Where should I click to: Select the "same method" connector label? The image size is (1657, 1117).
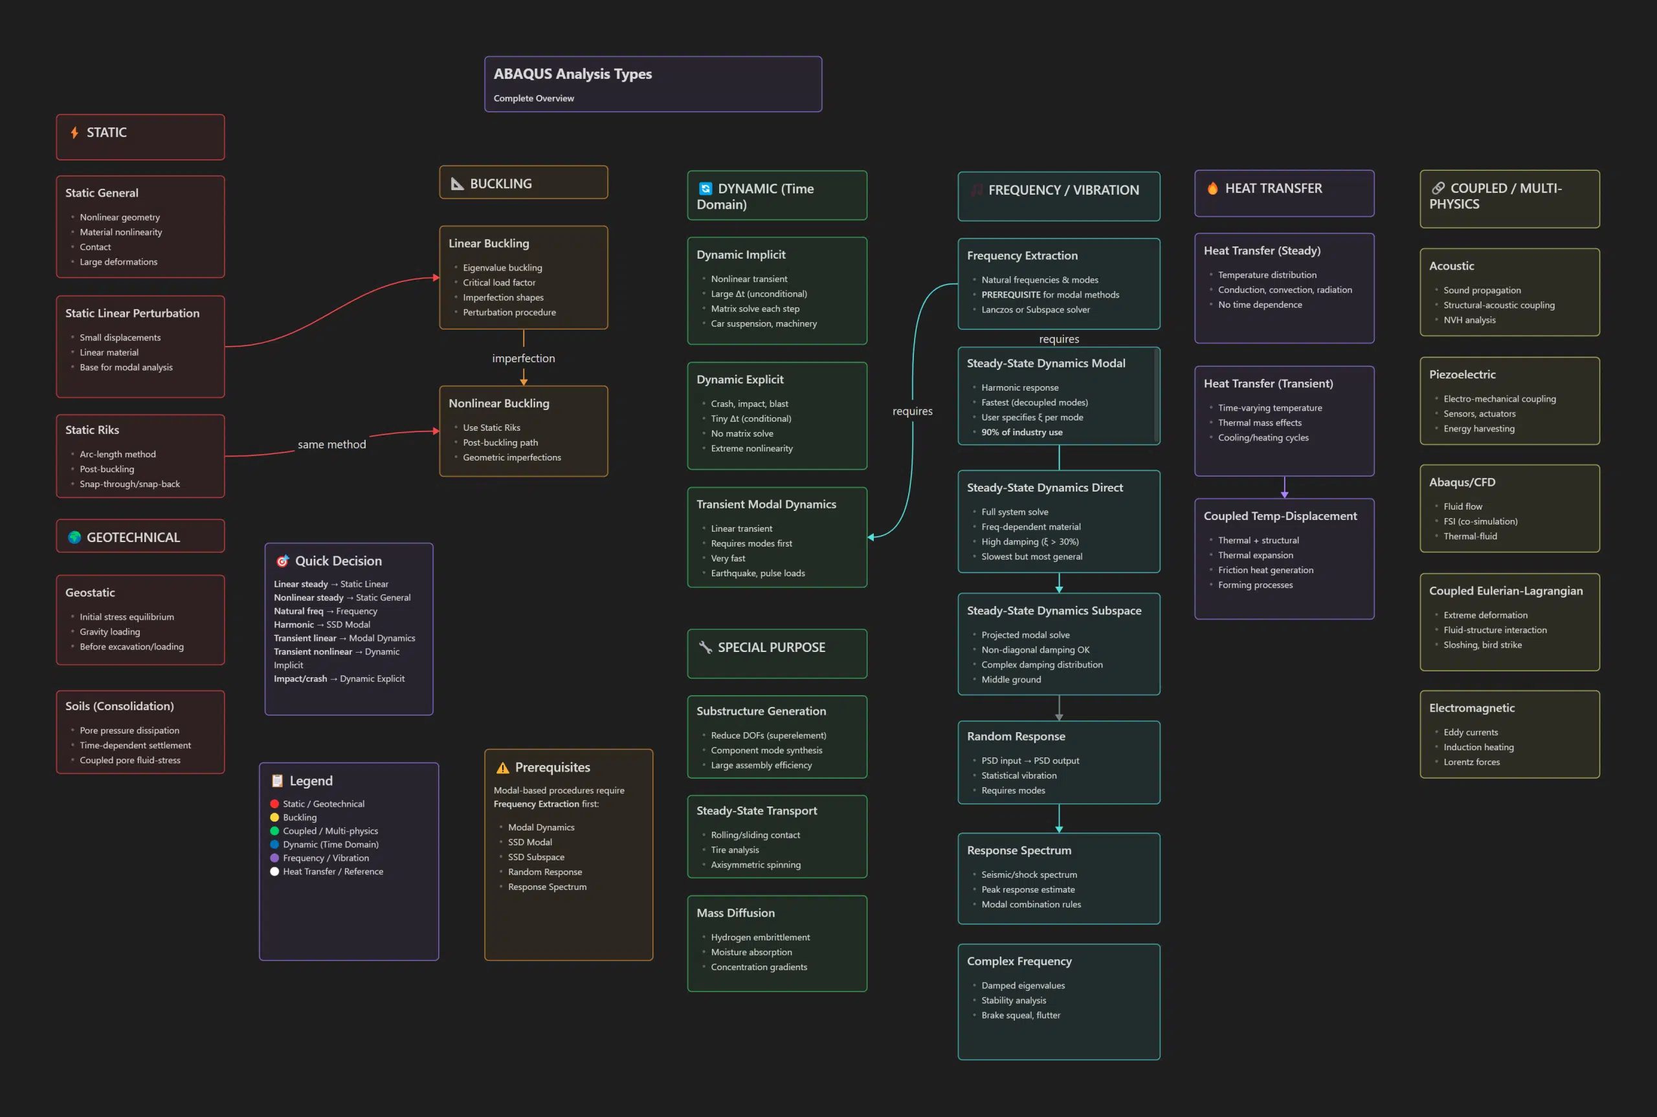pos(331,444)
